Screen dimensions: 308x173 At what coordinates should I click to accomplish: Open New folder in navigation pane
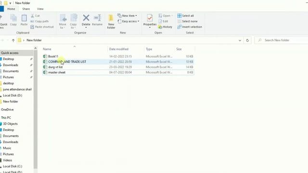click(x=11, y=101)
